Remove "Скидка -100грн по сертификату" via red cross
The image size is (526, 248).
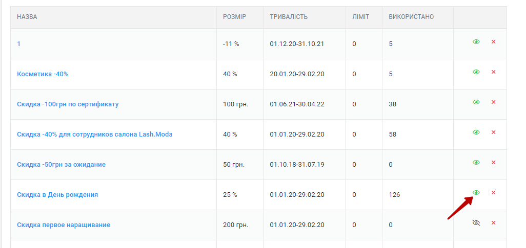(493, 102)
